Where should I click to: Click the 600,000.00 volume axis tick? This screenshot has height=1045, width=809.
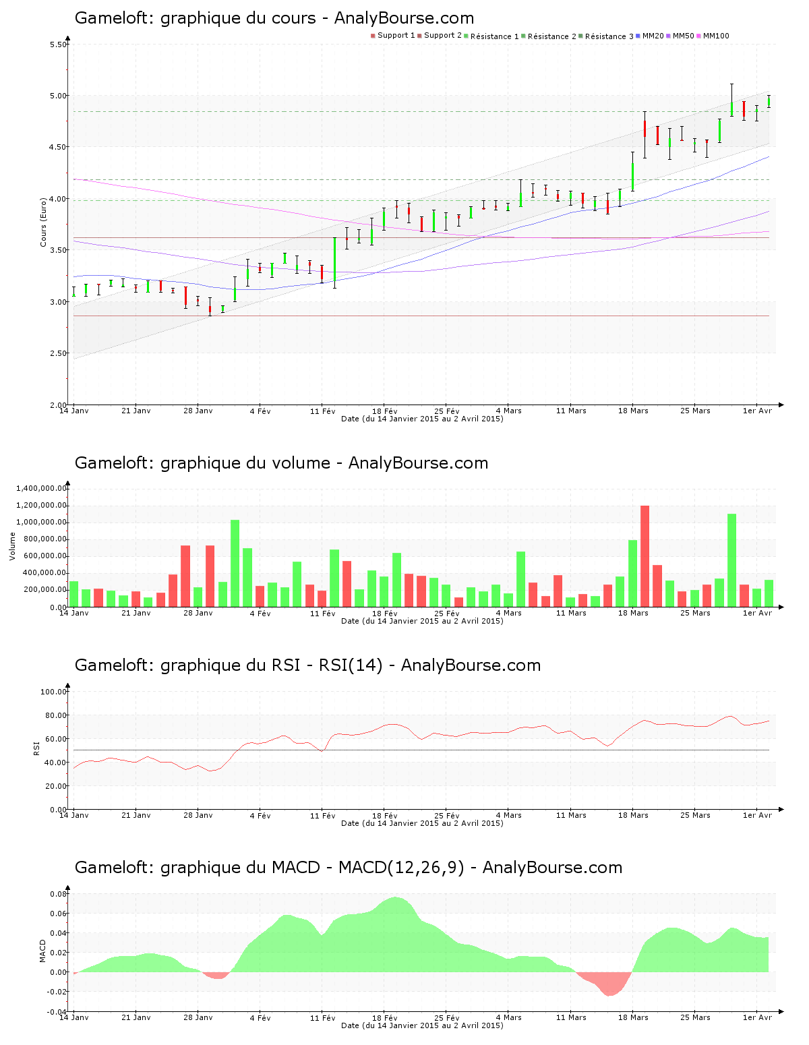tap(44, 556)
